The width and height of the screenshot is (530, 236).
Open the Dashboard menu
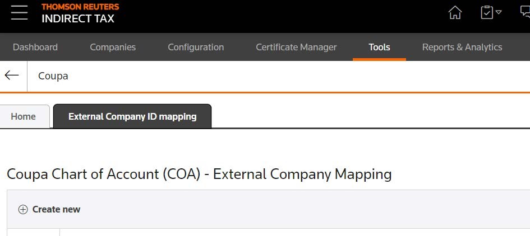35,47
